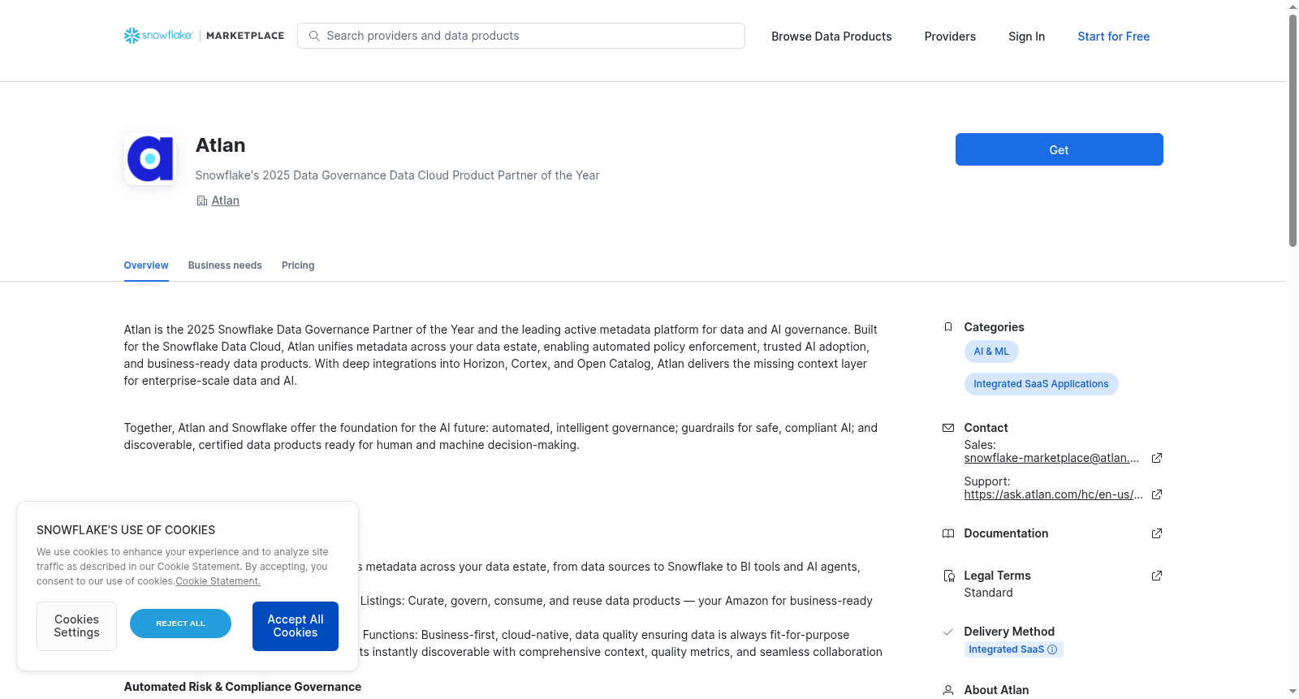Open the Providers menu item
The height and width of the screenshot is (699, 1299).
click(950, 37)
